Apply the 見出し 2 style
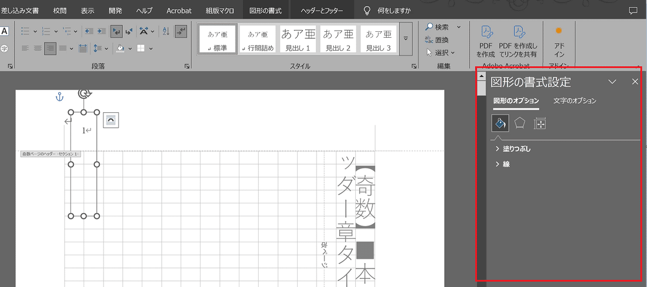647x287 pixels. click(x=338, y=39)
